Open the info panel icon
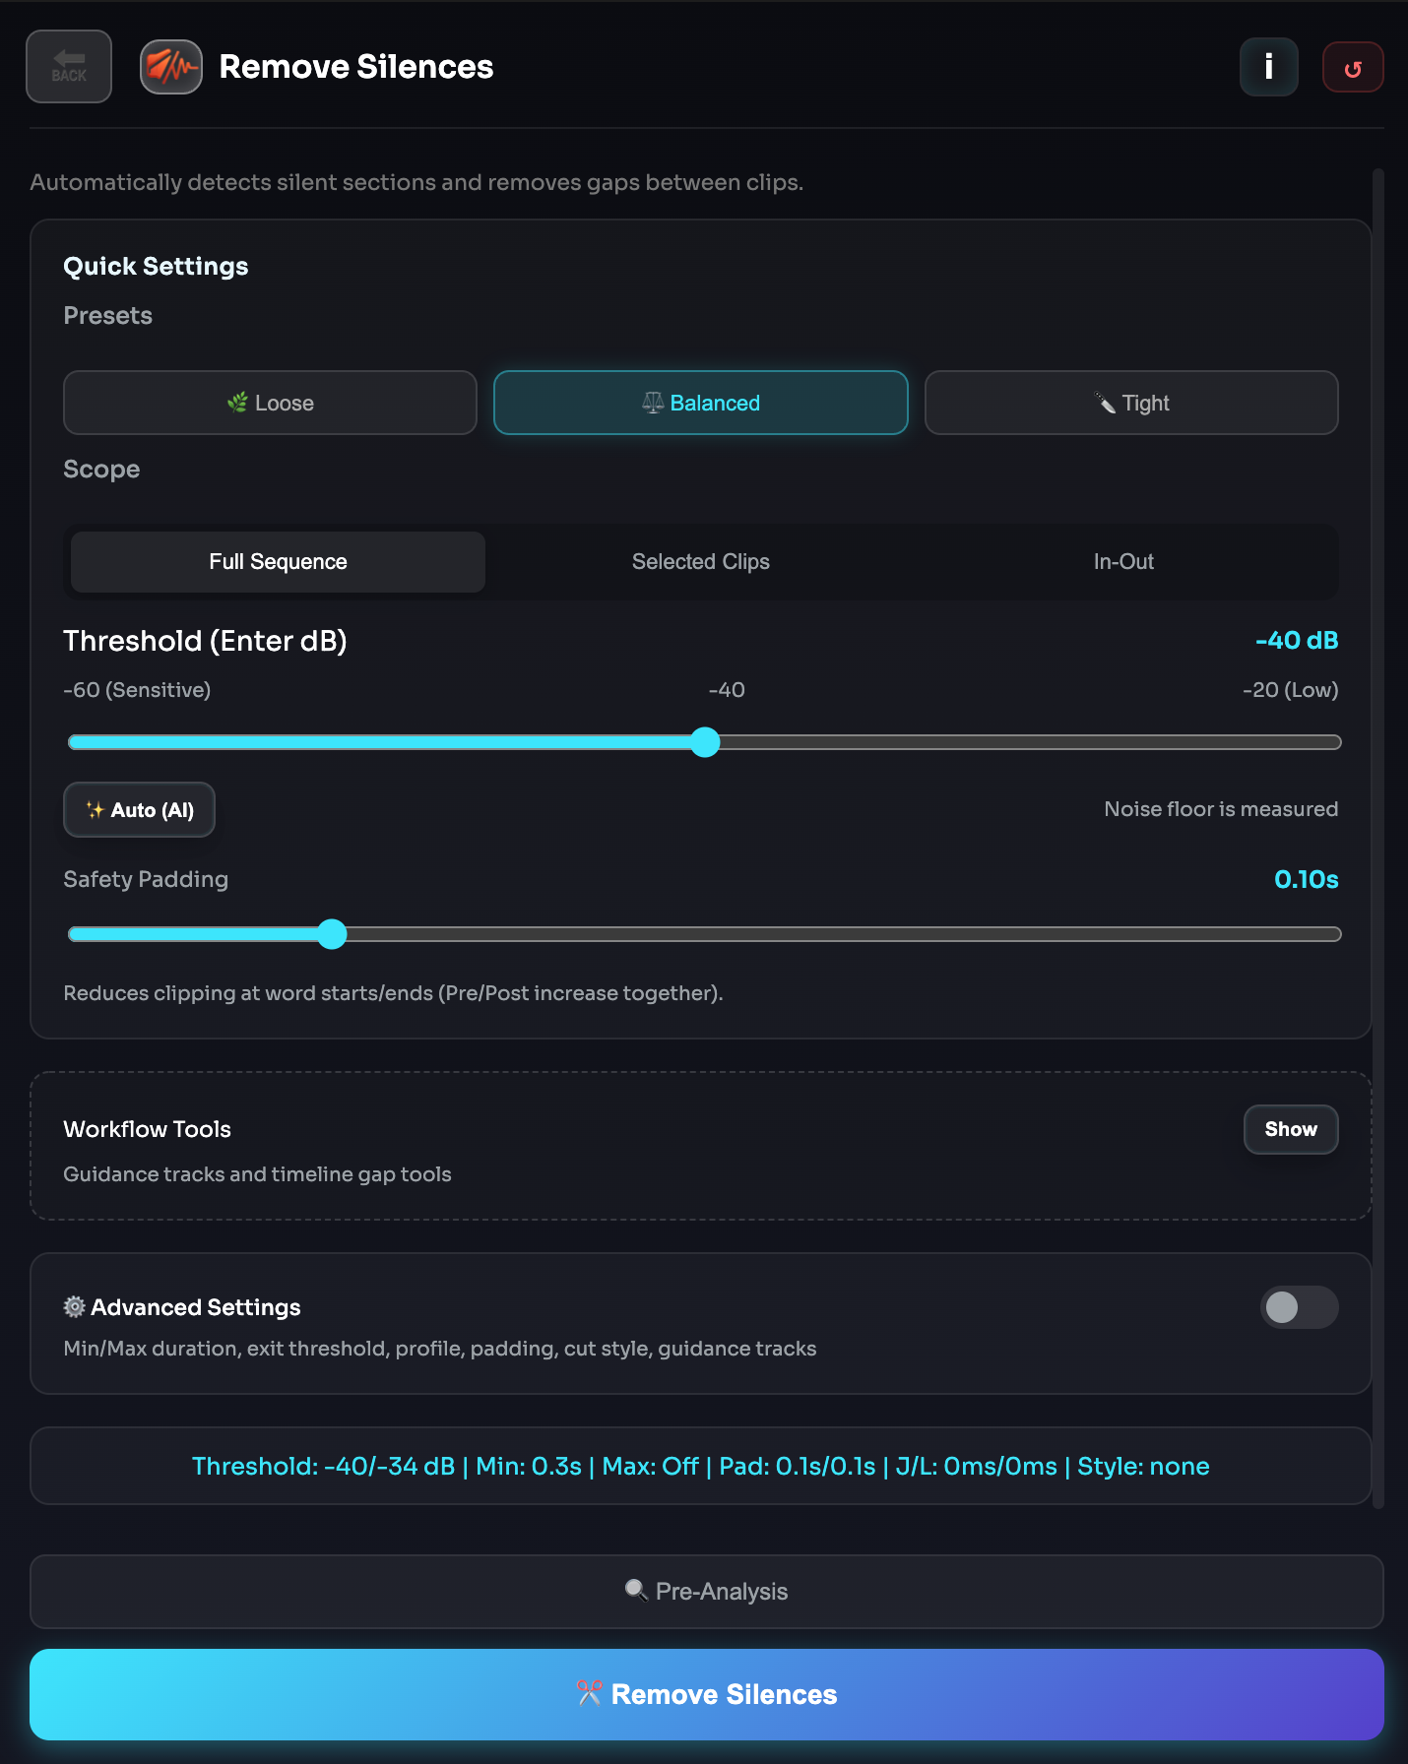Viewport: 1408px width, 1764px height. (x=1268, y=67)
